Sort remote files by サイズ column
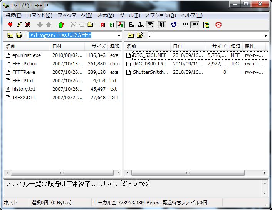 coord(217,47)
